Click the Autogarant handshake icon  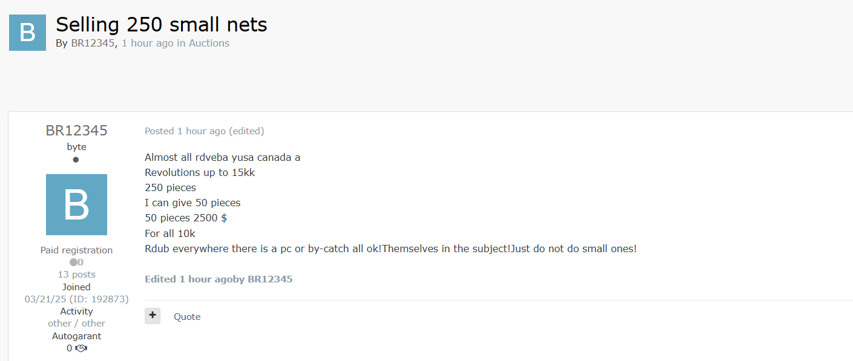[x=81, y=348]
